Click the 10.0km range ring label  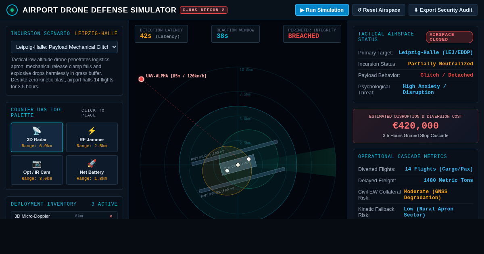[246, 70]
